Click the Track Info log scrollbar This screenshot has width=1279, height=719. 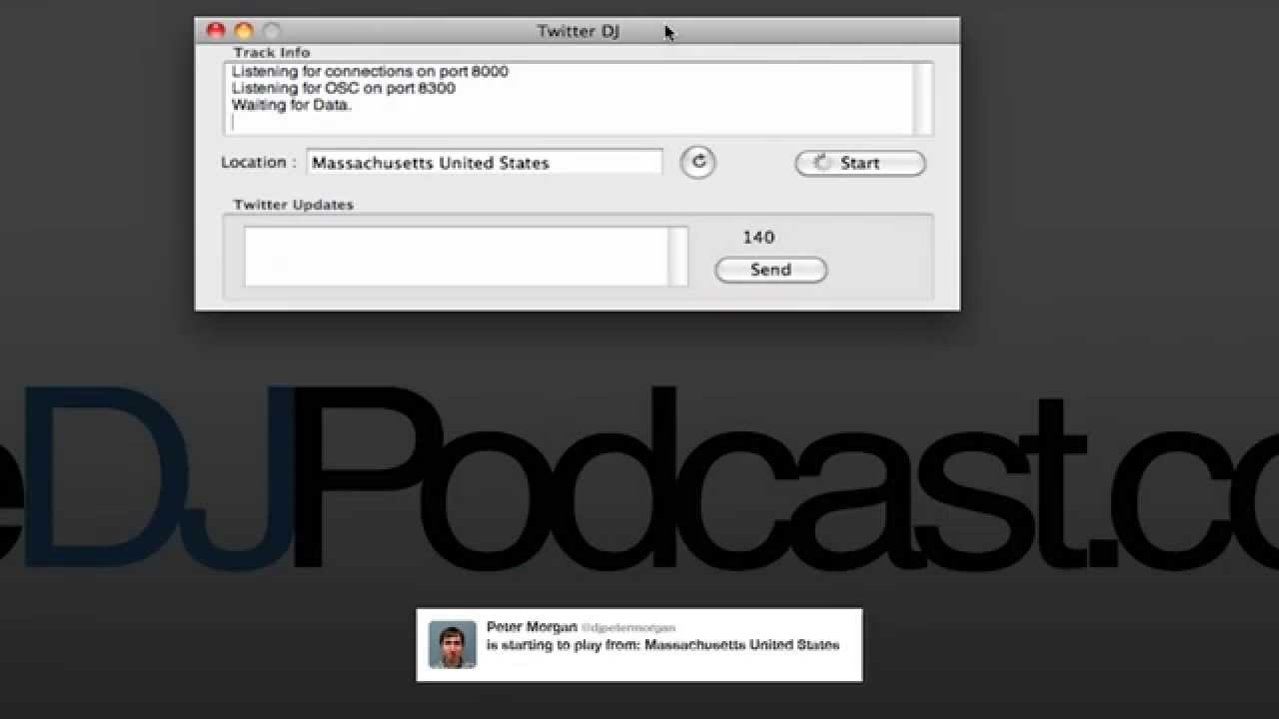click(x=923, y=99)
